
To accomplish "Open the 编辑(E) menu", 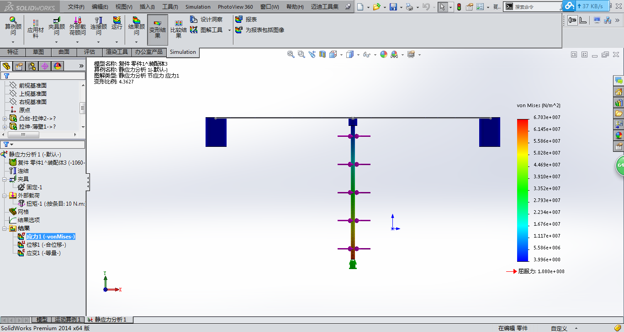I will [100, 7].
